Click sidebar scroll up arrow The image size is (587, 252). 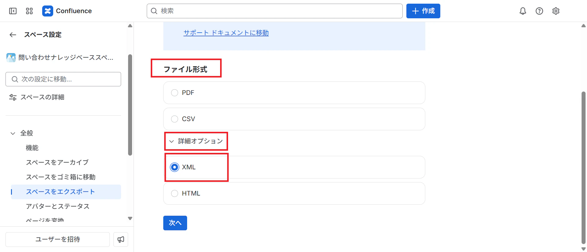click(130, 26)
